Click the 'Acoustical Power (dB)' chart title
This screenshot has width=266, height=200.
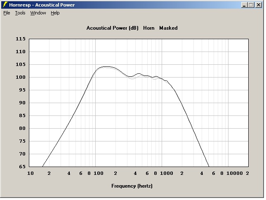(113, 28)
